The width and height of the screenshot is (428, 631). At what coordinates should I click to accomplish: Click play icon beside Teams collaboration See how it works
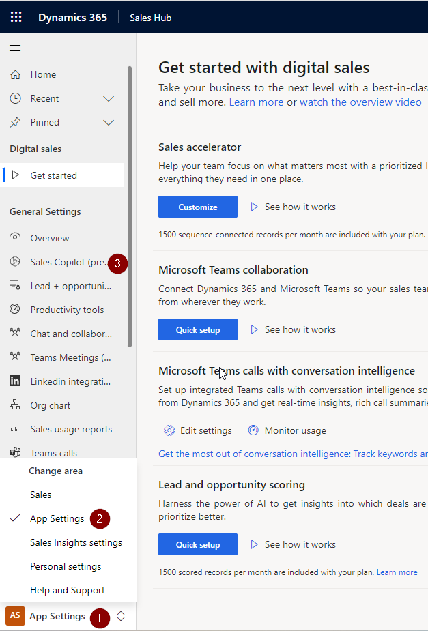254,329
